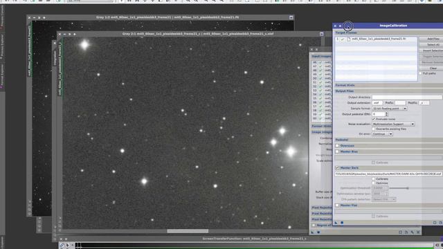This screenshot has width=443, height=249.
Task: Click the Postfix input field
Action: click(424, 103)
